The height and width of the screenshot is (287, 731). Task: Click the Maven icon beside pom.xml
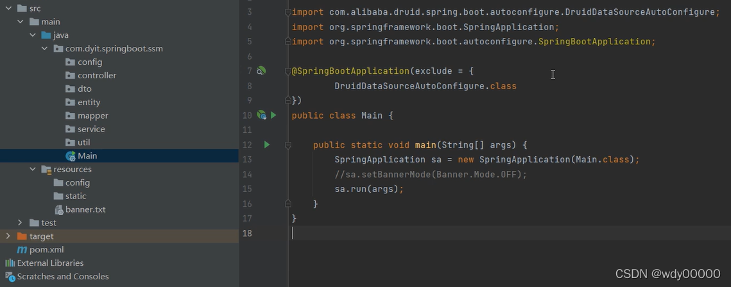click(22, 250)
